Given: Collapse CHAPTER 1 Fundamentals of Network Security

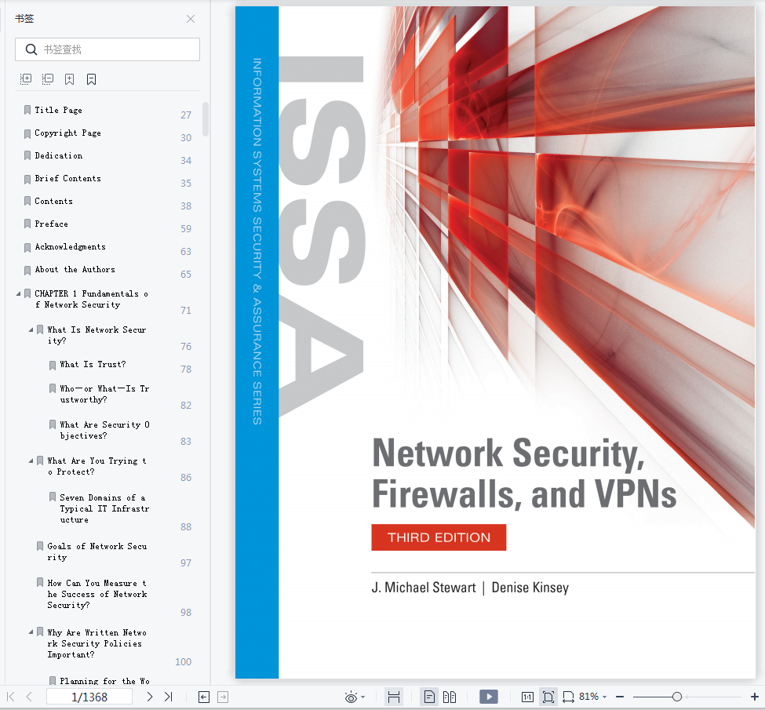Looking at the screenshot, I should pos(18,293).
